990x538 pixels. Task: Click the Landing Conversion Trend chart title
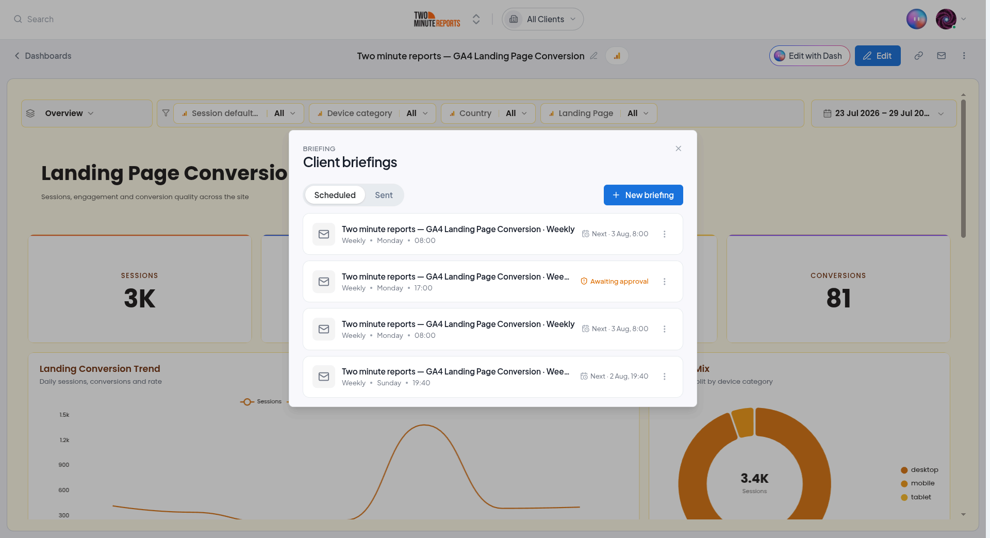(x=100, y=369)
